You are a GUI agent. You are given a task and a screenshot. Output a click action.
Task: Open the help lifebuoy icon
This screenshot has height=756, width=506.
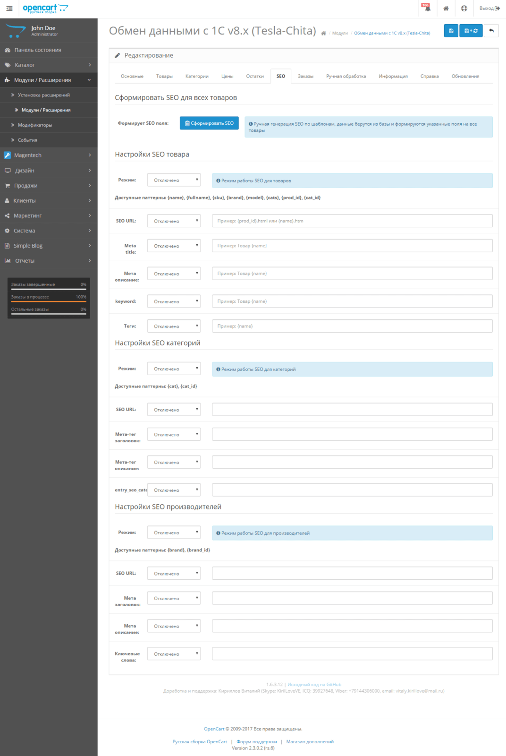pos(464,9)
